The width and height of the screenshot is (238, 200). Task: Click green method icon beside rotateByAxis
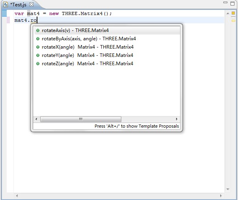[38, 39]
